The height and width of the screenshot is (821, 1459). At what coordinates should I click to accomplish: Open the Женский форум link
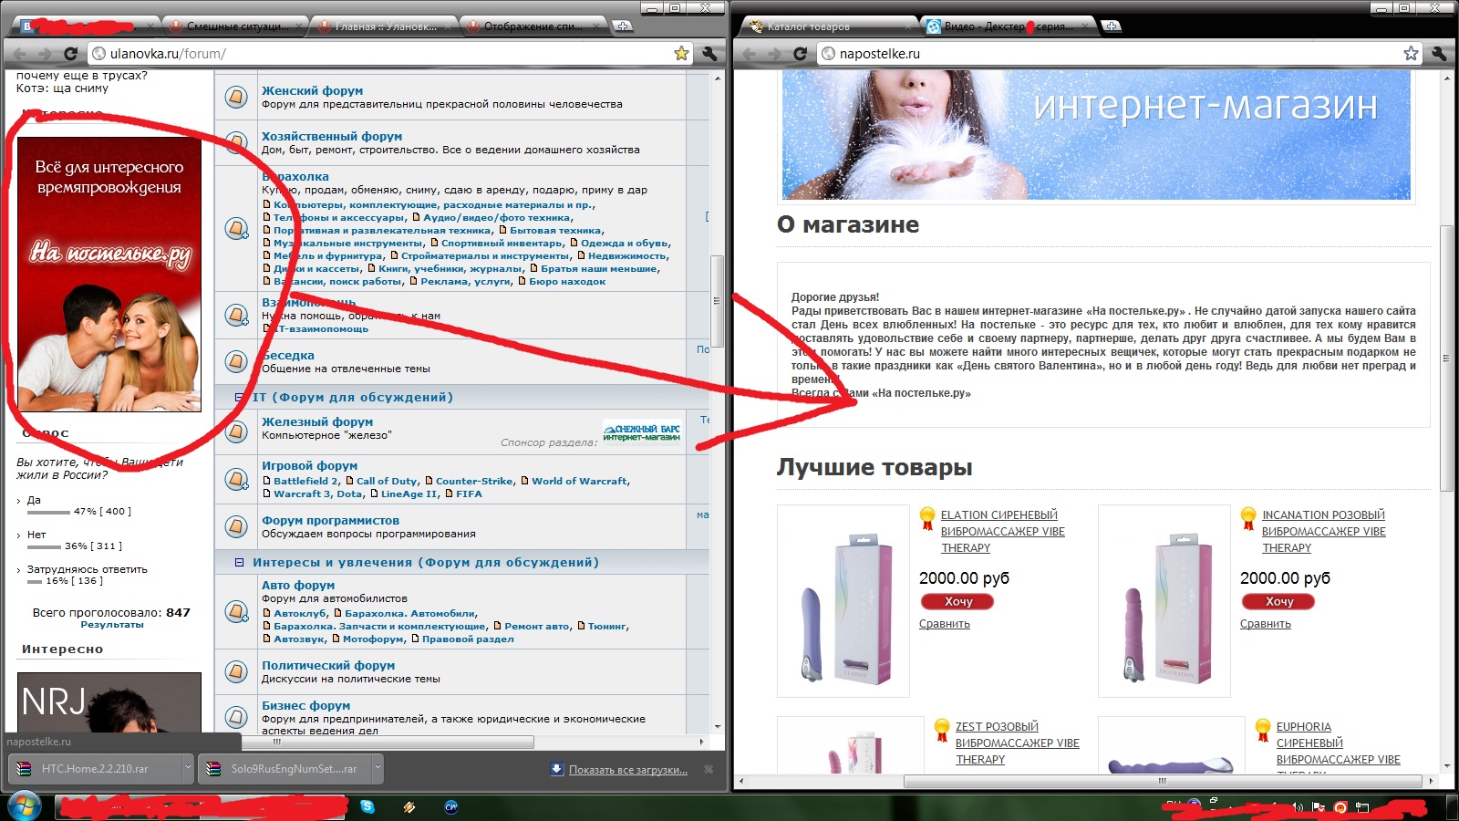[x=312, y=90]
